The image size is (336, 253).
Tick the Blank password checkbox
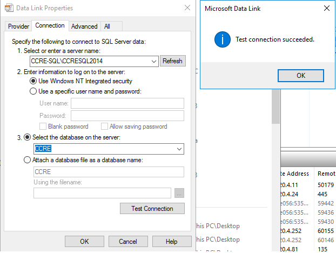click(x=43, y=126)
